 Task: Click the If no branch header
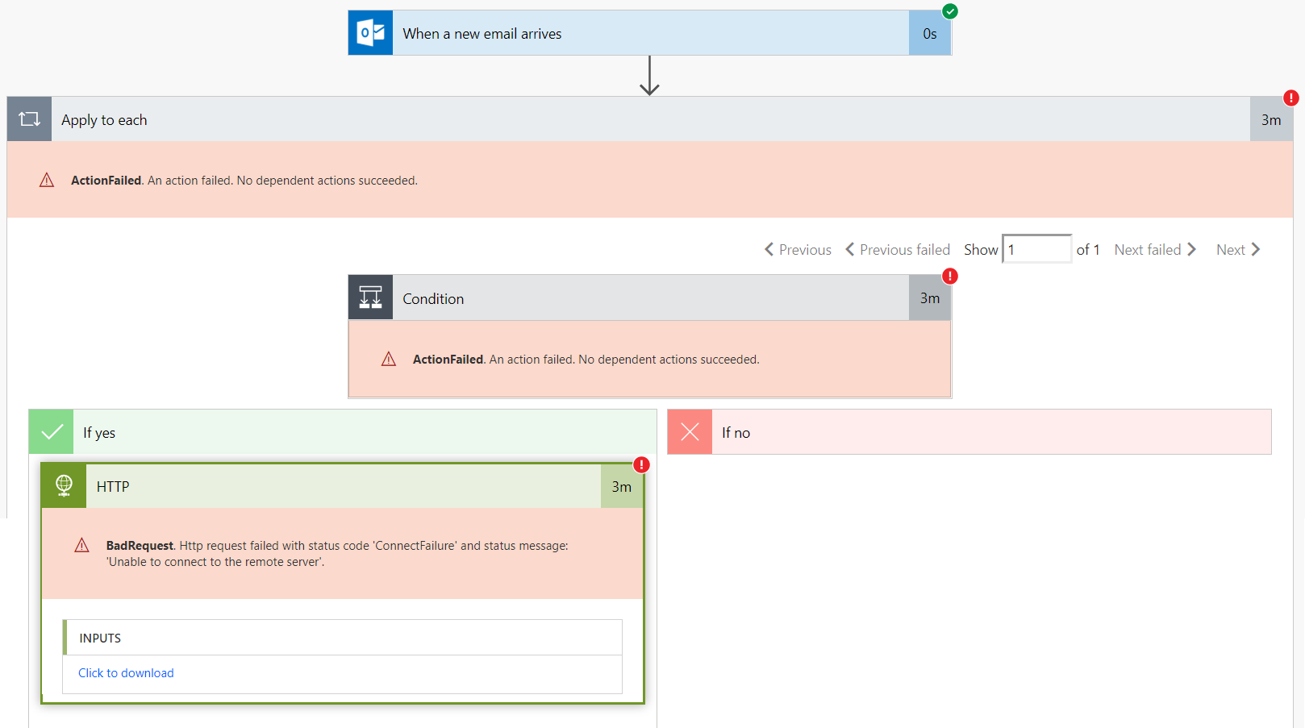[969, 432]
